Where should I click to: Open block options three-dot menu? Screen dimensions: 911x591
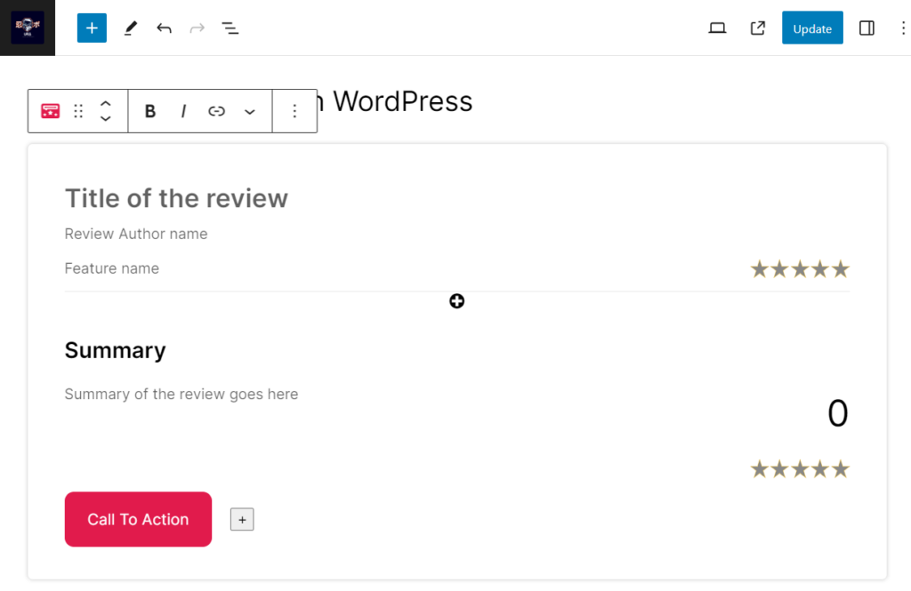[x=294, y=111]
